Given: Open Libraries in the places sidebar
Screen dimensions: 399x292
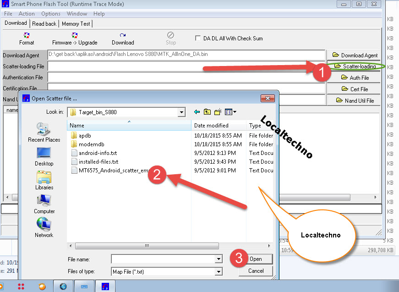Looking at the screenshot, I should 44,180.
